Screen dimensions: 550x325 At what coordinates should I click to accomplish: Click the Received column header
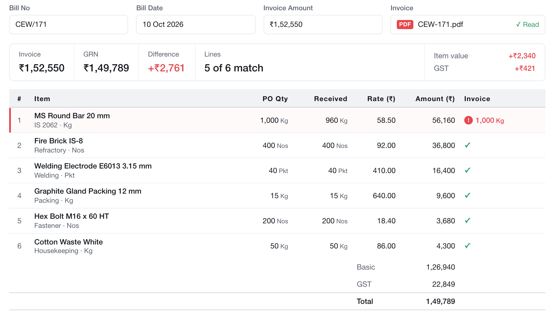pos(330,99)
